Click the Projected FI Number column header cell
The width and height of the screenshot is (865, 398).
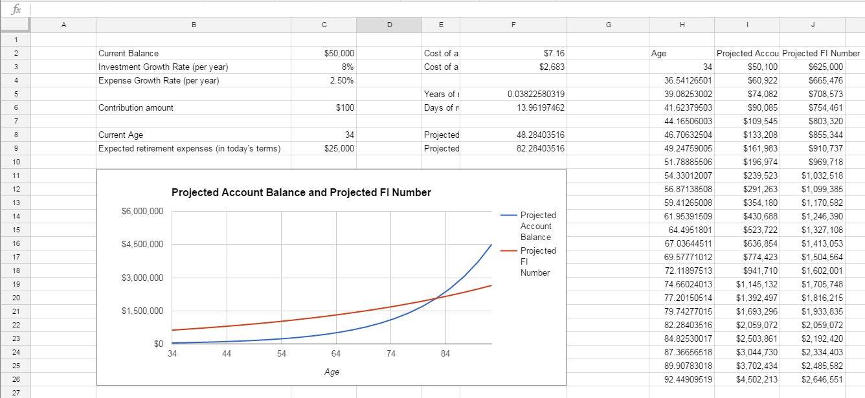(x=813, y=53)
